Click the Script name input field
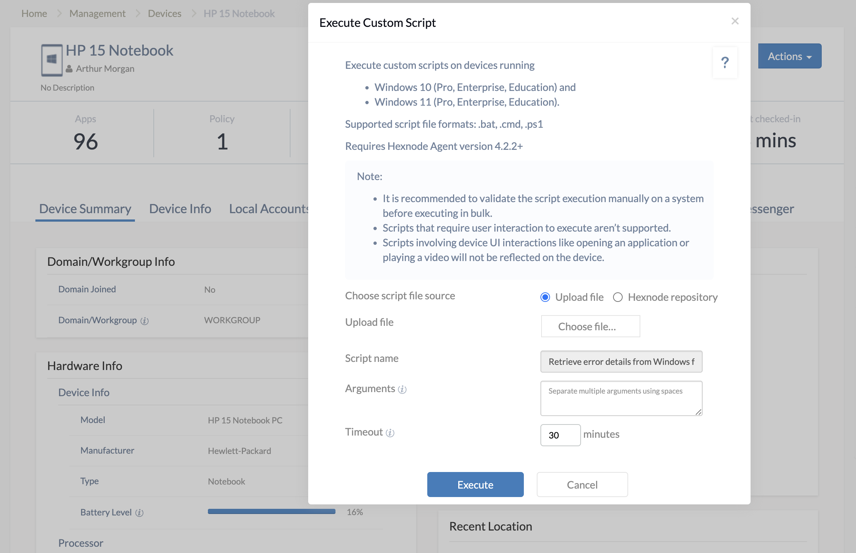856x553 pixels. coord(621,362)
